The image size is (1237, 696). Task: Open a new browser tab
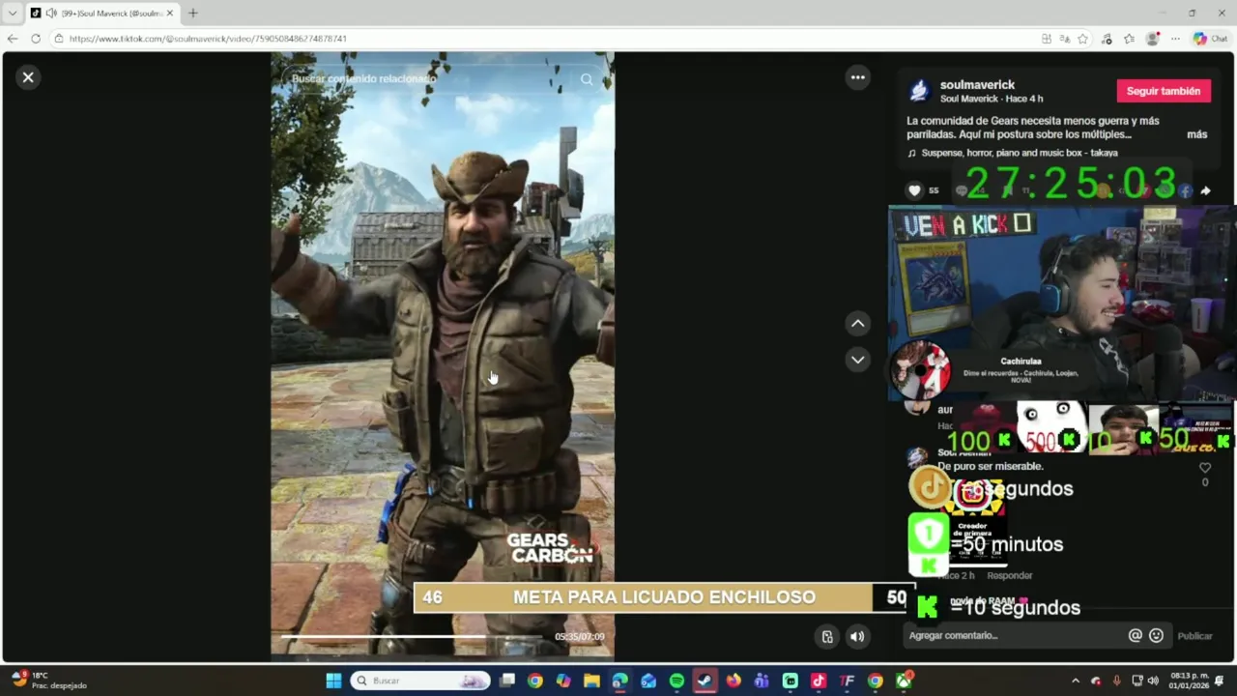pos(192,13)
